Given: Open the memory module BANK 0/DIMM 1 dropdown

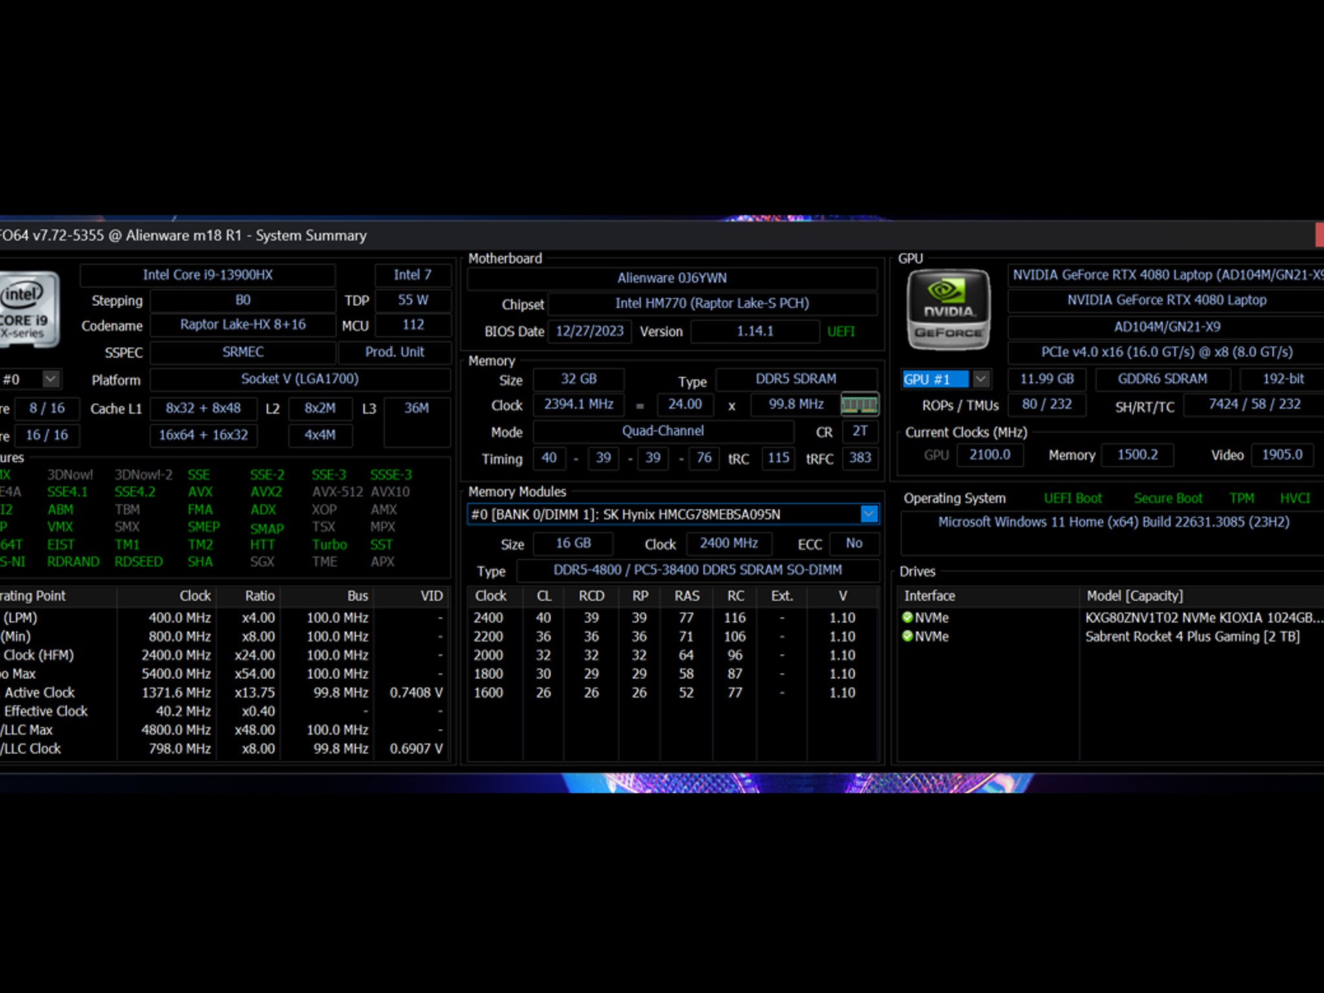Looking at the screenshot, I should tap(869, 514).
